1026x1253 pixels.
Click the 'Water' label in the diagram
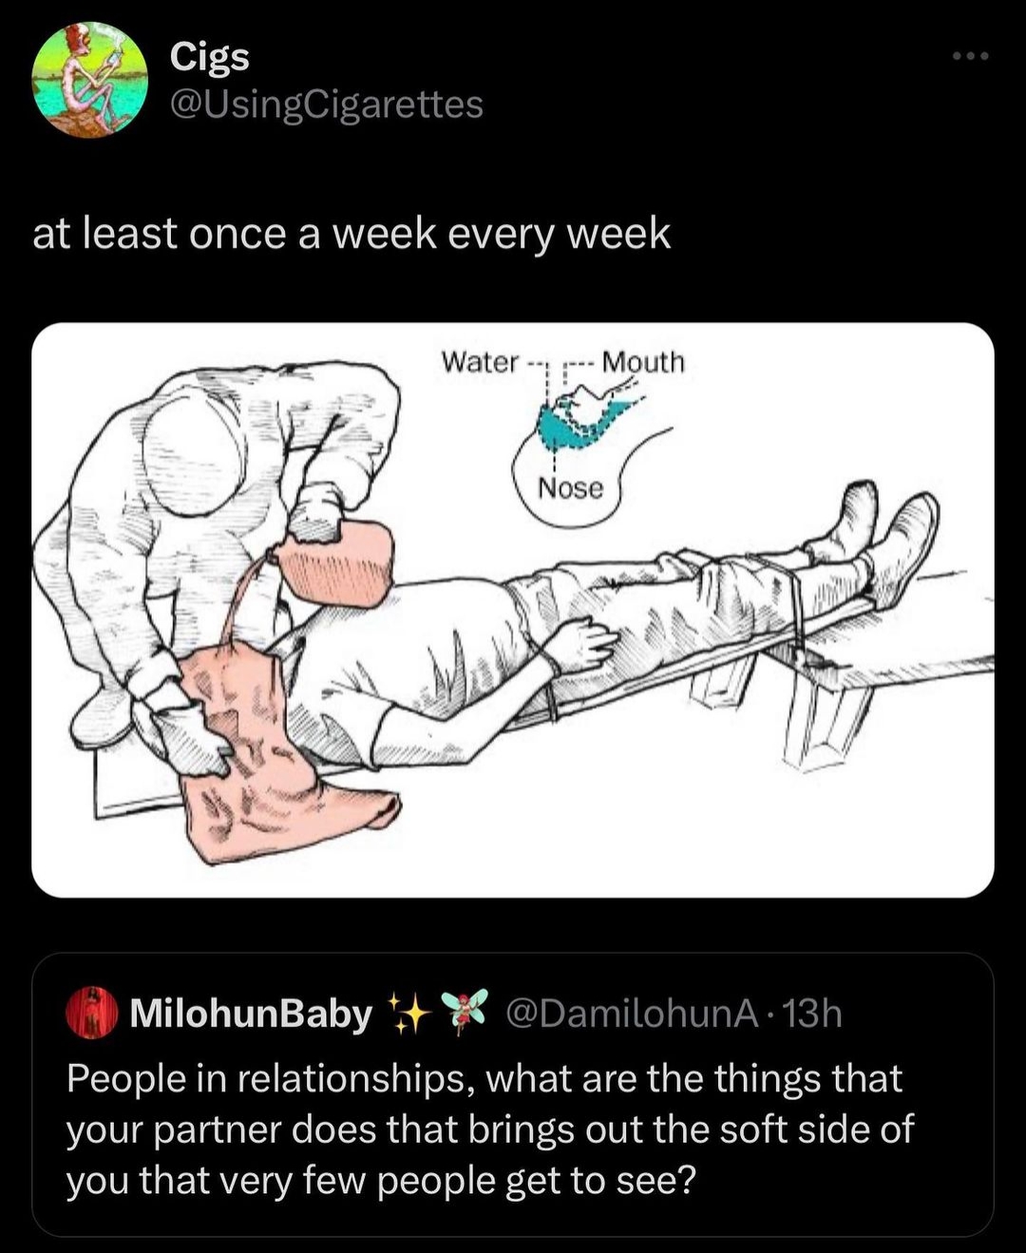pos(480,362)
